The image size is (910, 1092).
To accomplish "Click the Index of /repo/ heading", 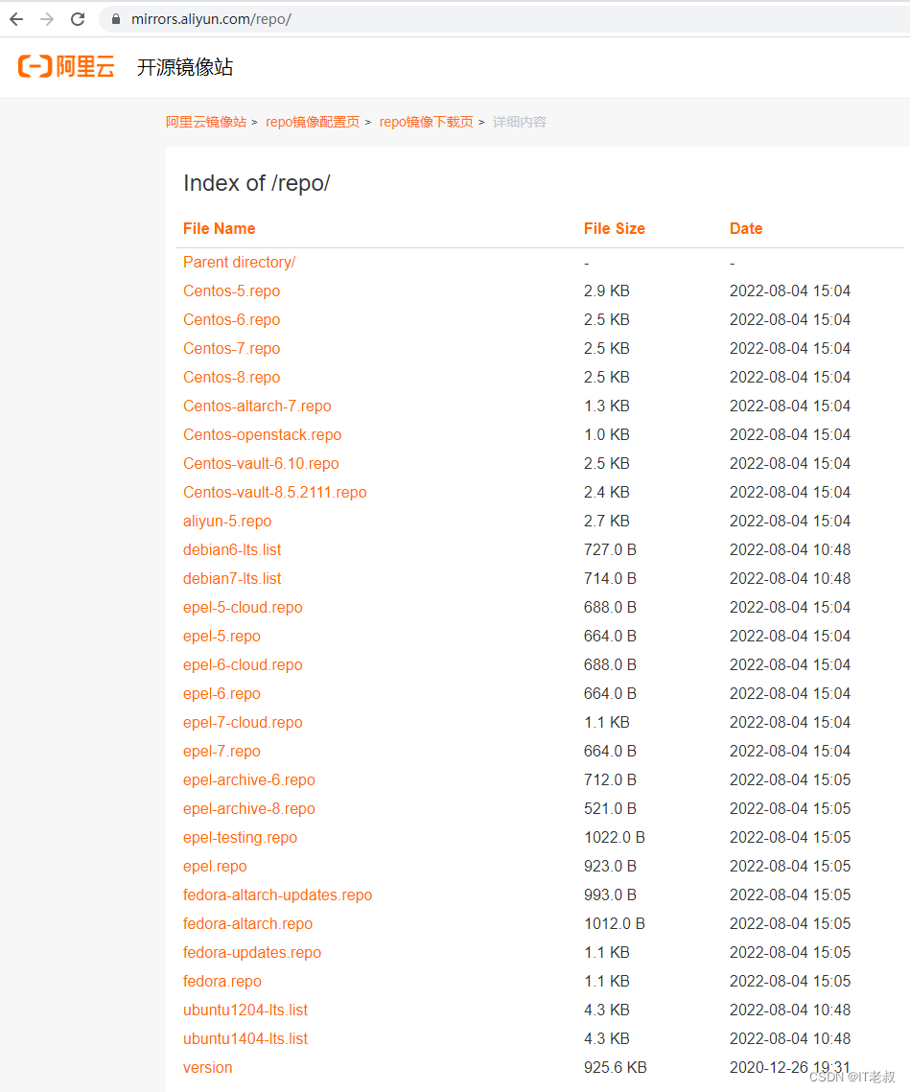I will [x=256, y=183].
